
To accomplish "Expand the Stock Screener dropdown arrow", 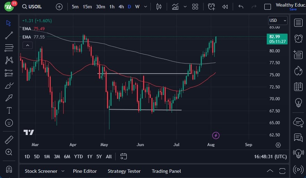I will 63,171.
